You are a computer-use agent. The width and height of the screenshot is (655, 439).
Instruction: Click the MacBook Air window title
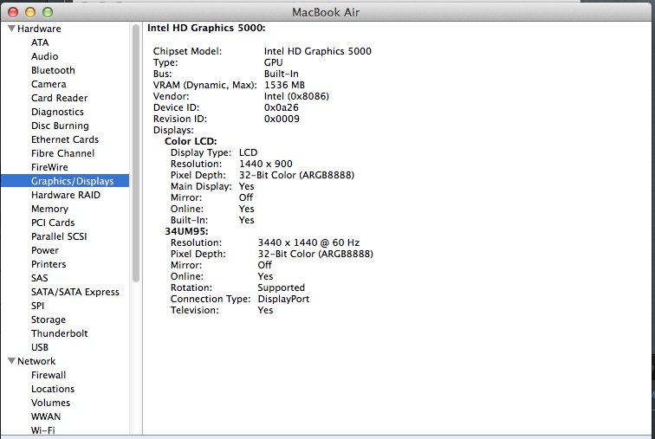326,12
